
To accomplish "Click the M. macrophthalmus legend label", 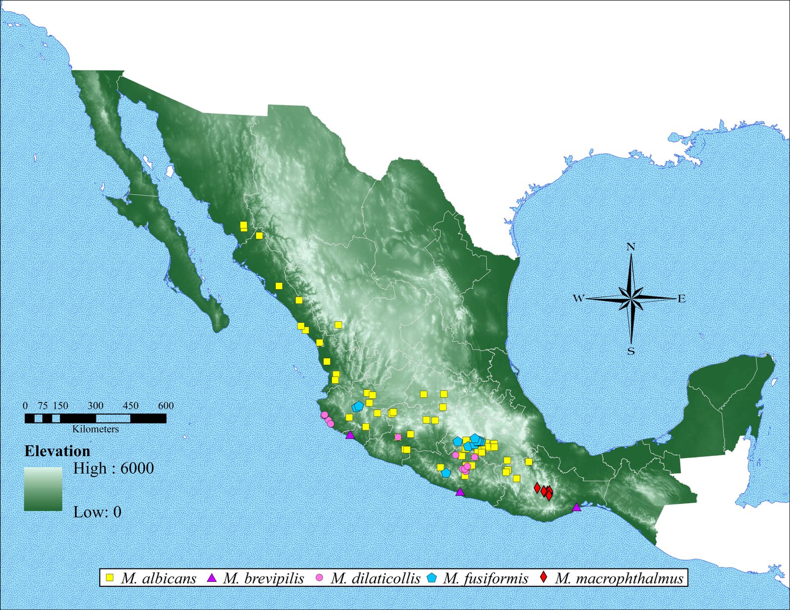I will click(x=619, y=578).
